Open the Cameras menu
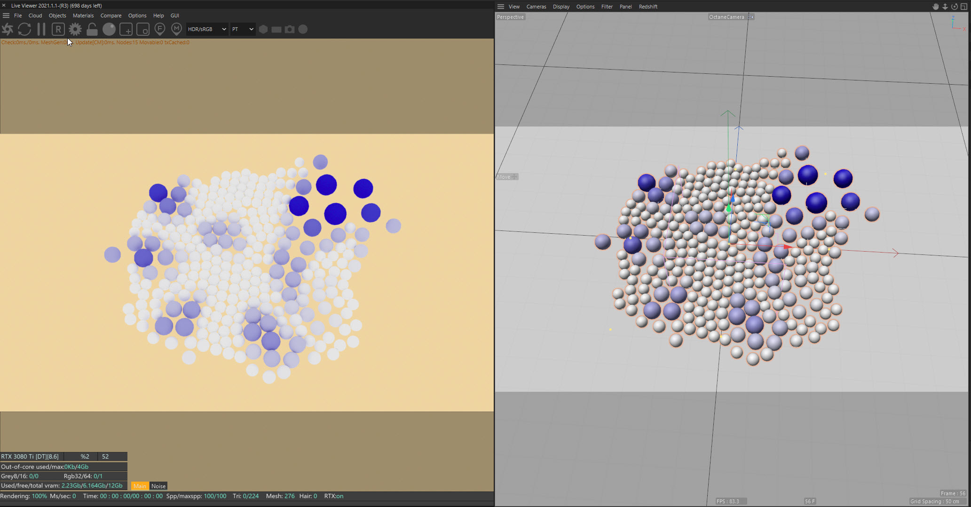Image resolution: width=971 pixels, height=507 pixels. pyautogui.click(x=536, y=7)
